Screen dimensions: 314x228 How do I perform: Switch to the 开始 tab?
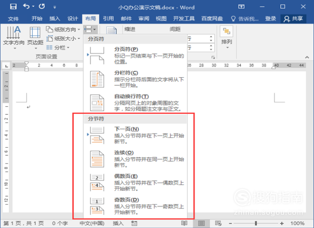click(x=37, y=19)
